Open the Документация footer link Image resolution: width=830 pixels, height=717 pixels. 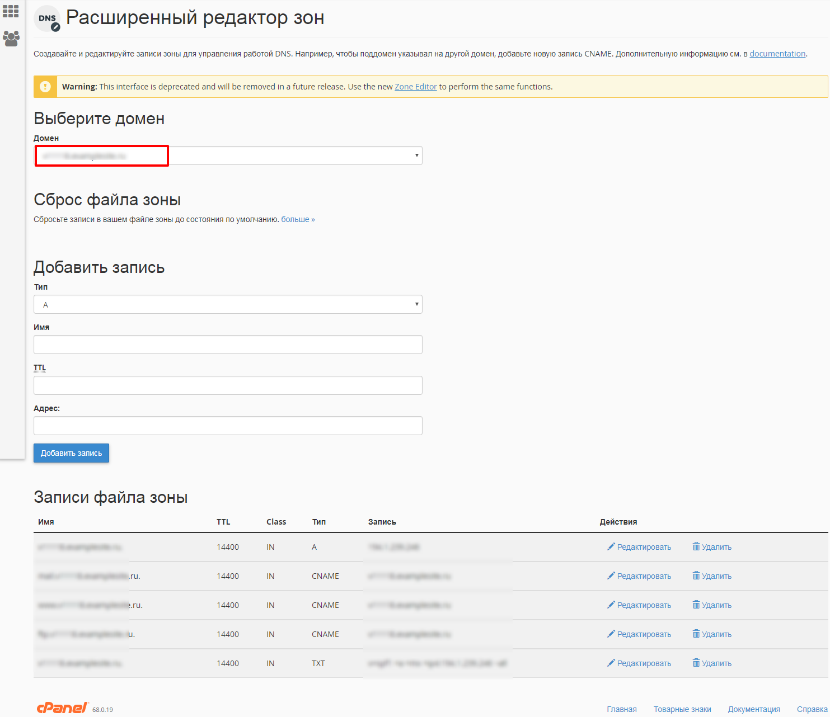click(x=754, y=709)
